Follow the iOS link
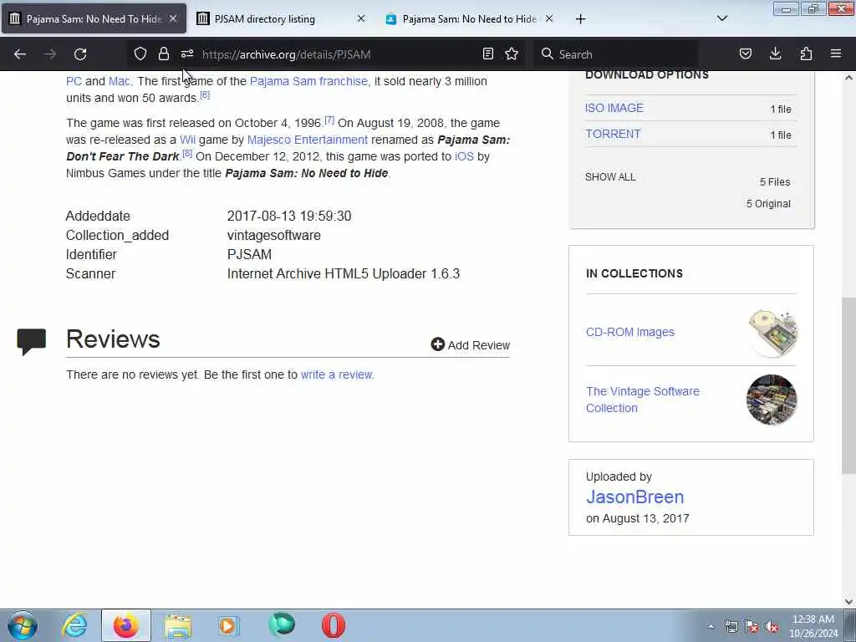856x642 pixels. coord(464,156)
